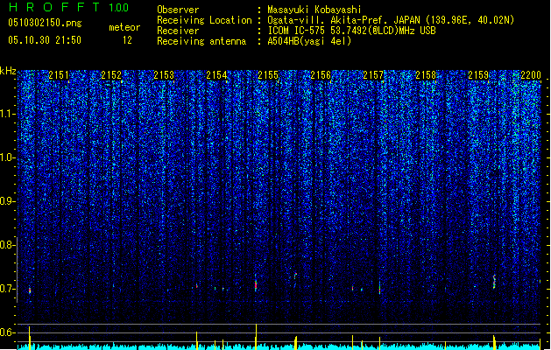The image size is (551, 350).
Task: Click the HROFFT program title
Action: (x=54, y=7)
